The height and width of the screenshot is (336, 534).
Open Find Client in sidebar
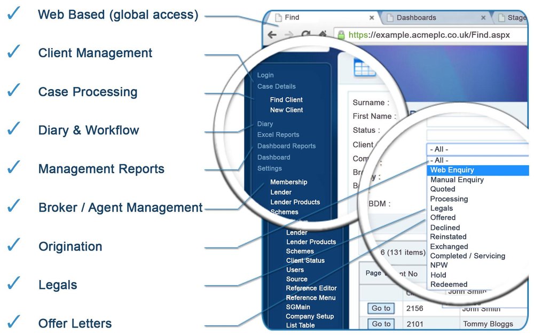pos(286,100)
